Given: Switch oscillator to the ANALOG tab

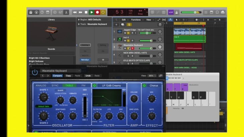Looking at the screenshot, I should [x=41, y=86].
